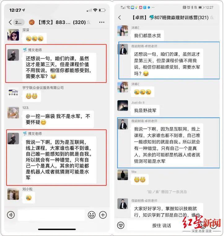Tap 刘小粒's avatar

13,194
